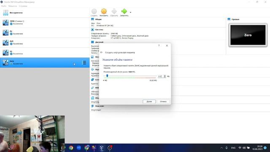This screenshot has height=152, width=270.
Task: Click the Zero machine OS icon
Action: tap(5, 62)
